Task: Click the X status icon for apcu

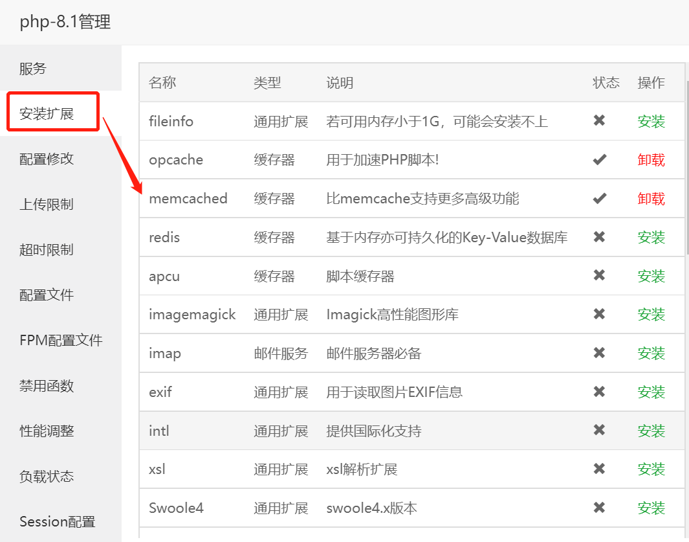Action: 600,276
